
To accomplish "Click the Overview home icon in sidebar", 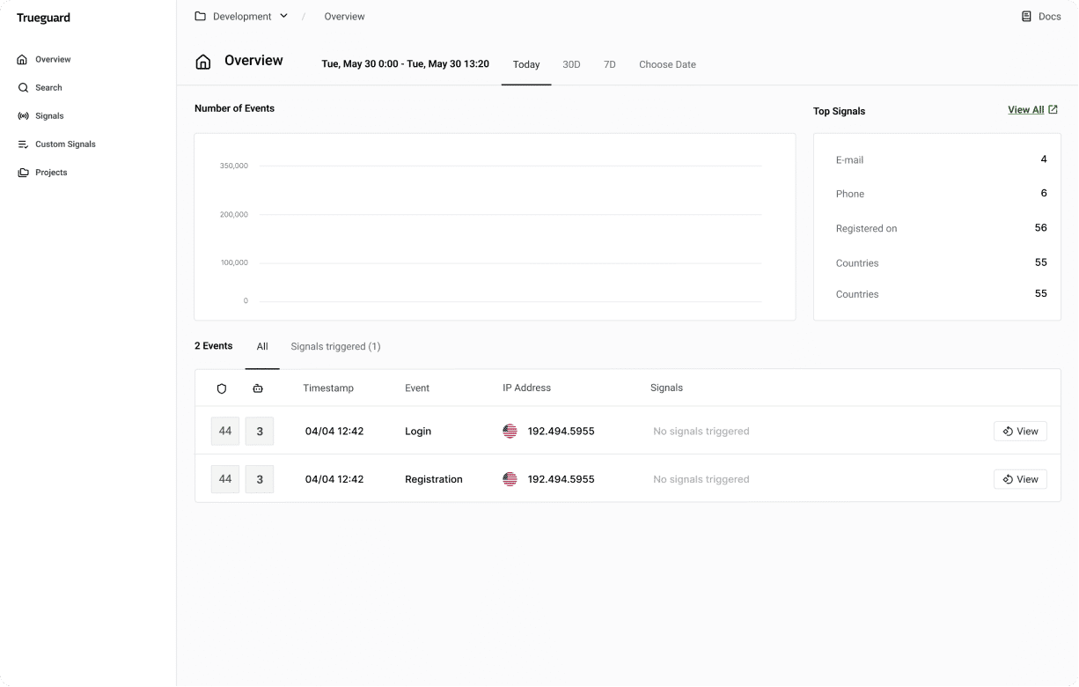I will tap(21, 59).
